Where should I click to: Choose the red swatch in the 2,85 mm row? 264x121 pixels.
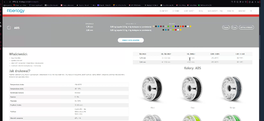176,30
